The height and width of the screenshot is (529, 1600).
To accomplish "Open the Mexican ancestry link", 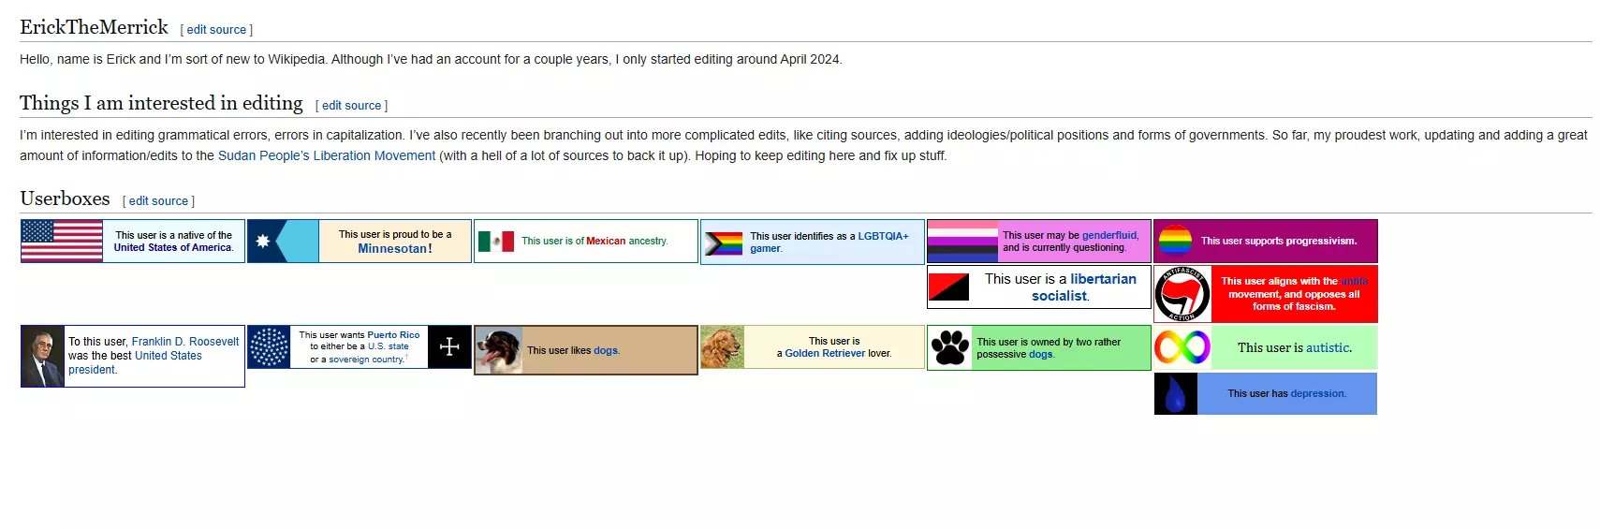I will (x=606, y=241).
